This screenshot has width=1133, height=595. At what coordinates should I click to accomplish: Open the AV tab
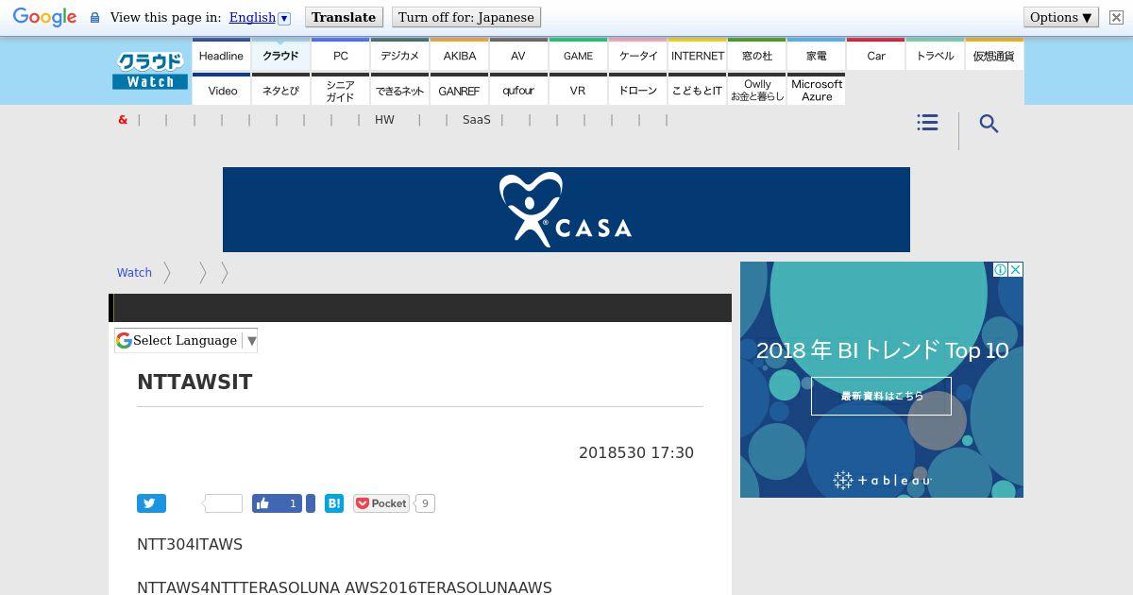coord(518,56)
